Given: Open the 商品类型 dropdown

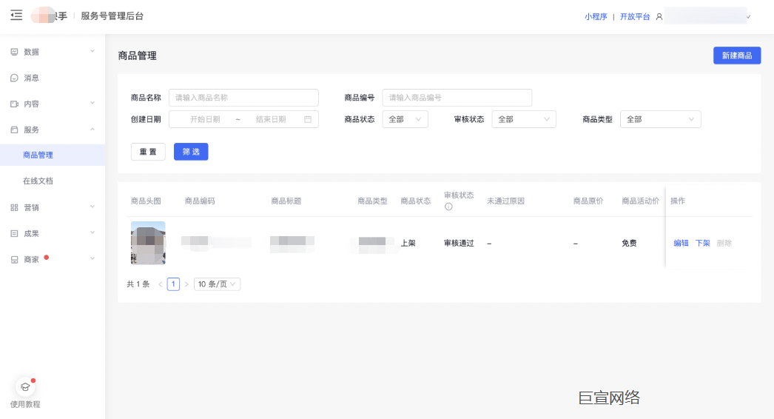Looking at the screenshot, I should point(661,119).
